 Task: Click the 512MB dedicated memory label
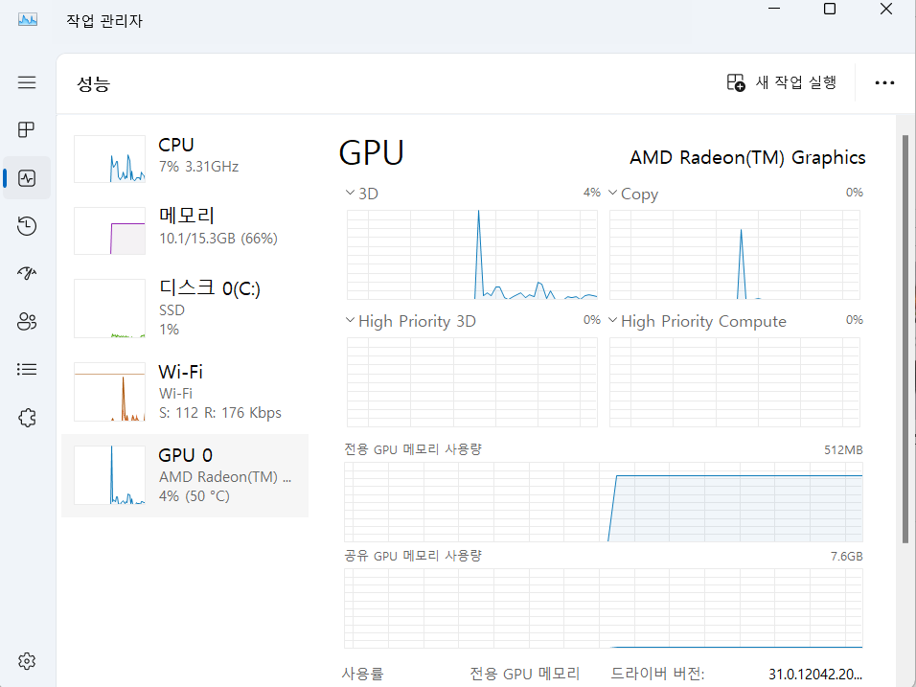tap(843, 449)
